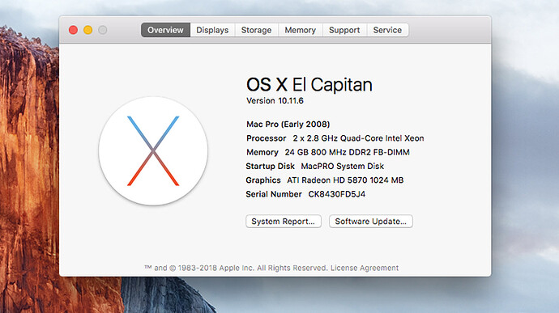Open the Displays tab
Viewport: 559px width, 313px height.
point(212,30)
